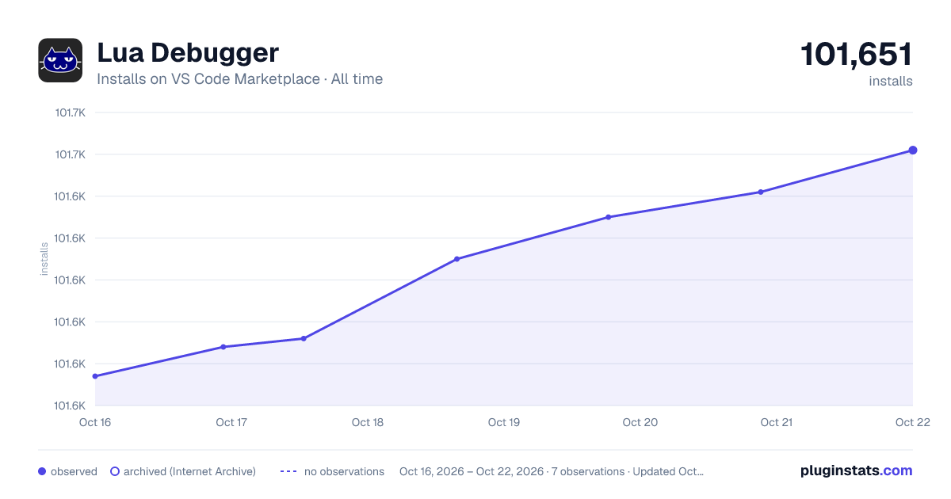Click the Oct 17 x-axis label
This screenshot has height=499, width=951.
click(x=231, y=422)
